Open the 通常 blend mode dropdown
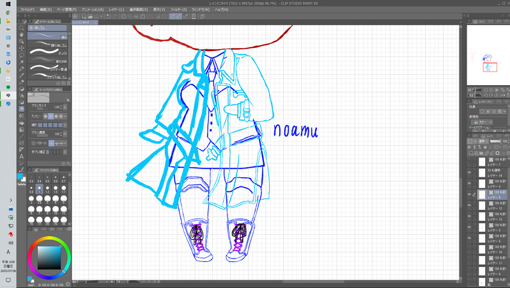The height and width of the screenshot is (288, 510). (482, 141)
